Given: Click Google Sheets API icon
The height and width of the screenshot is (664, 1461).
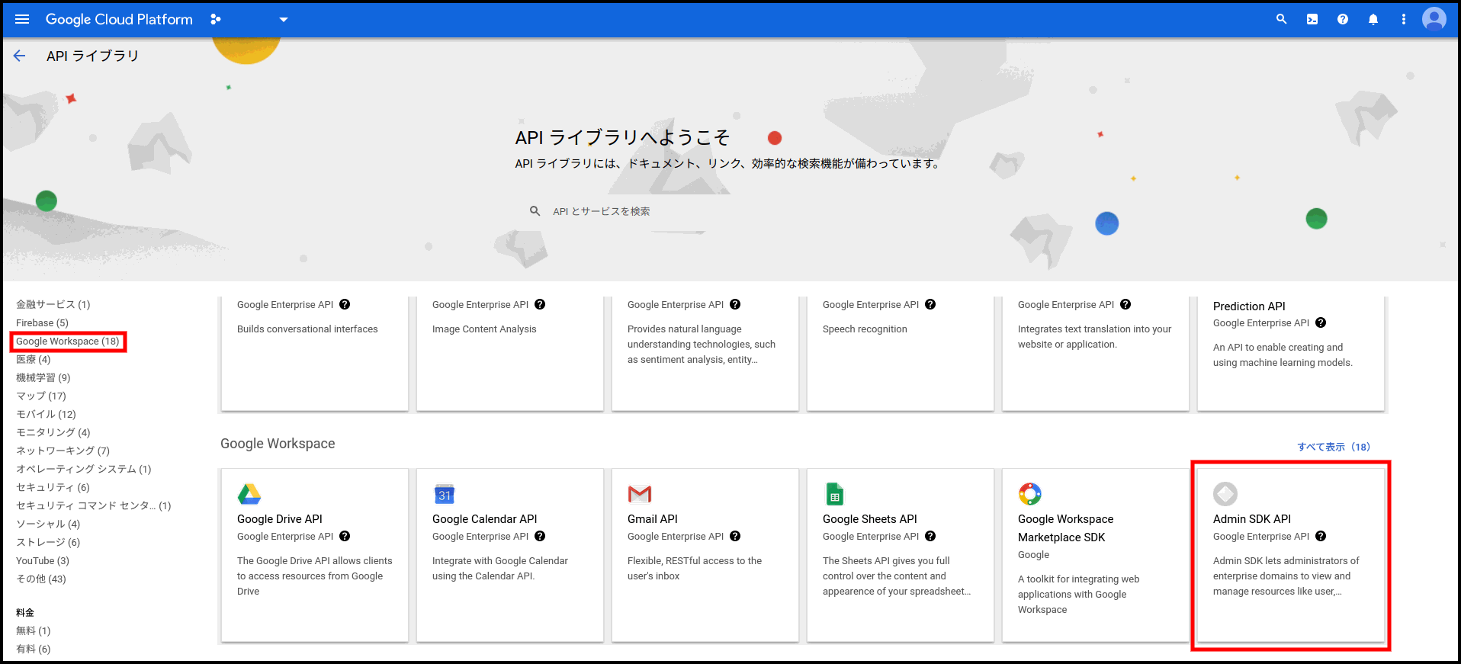Looking at the screenshot, I should coord(835,494).
